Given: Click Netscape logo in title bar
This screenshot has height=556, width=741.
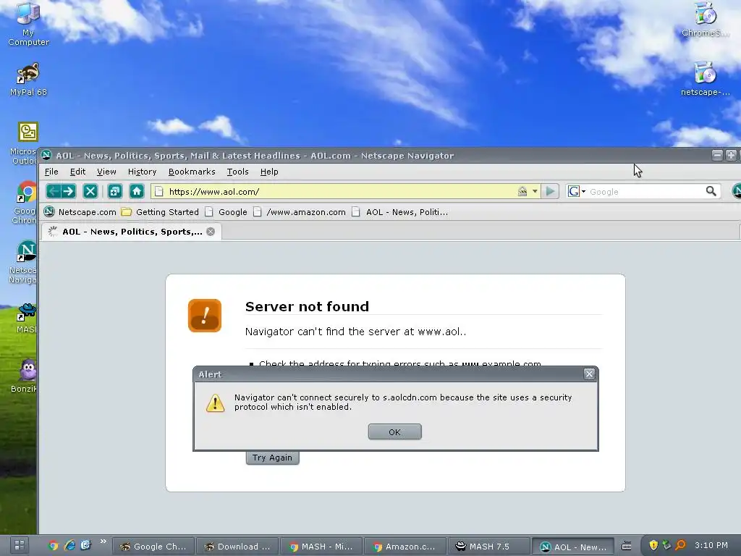Looking at the screenshot, I should (46, 155).
